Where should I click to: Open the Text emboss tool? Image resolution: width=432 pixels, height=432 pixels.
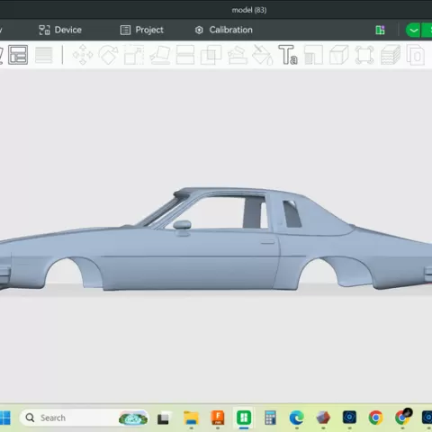tap(288, 55)
